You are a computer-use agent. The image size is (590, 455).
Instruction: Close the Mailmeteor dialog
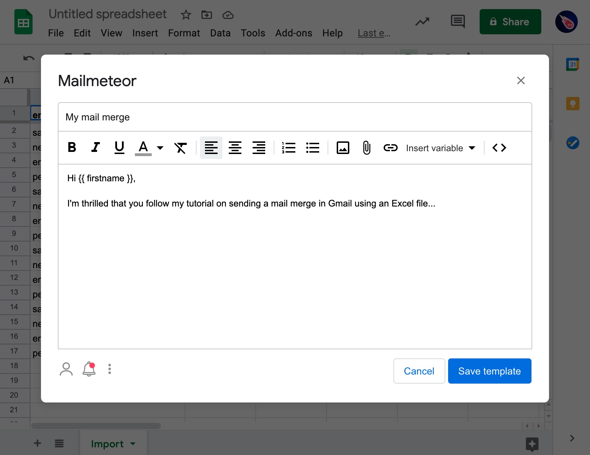521,80
